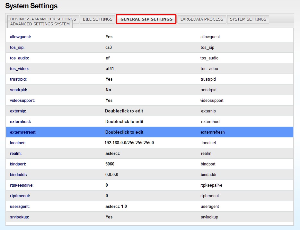The image size is (300, 230).
Task: Go to the System Settings tab
Action: 248,19
